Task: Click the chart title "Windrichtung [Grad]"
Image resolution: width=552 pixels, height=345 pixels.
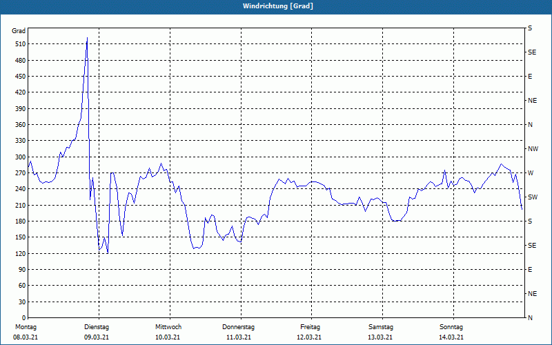Action: coord(278,6)
